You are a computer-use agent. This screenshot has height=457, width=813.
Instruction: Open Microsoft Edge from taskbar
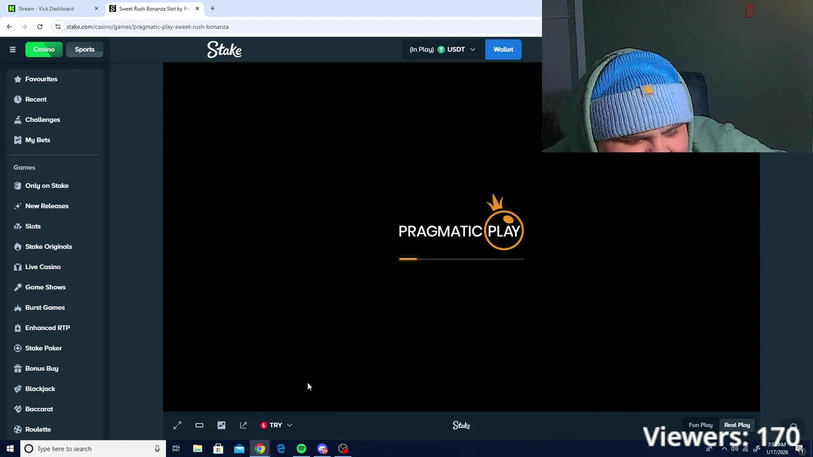tap(281, 449)
